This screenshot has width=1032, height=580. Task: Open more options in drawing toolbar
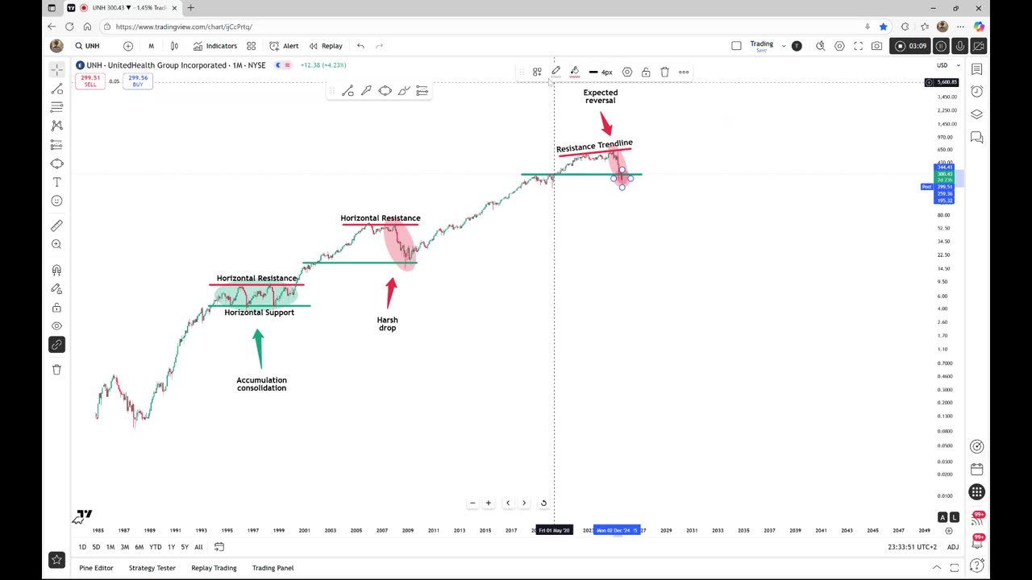coord(684,72)
